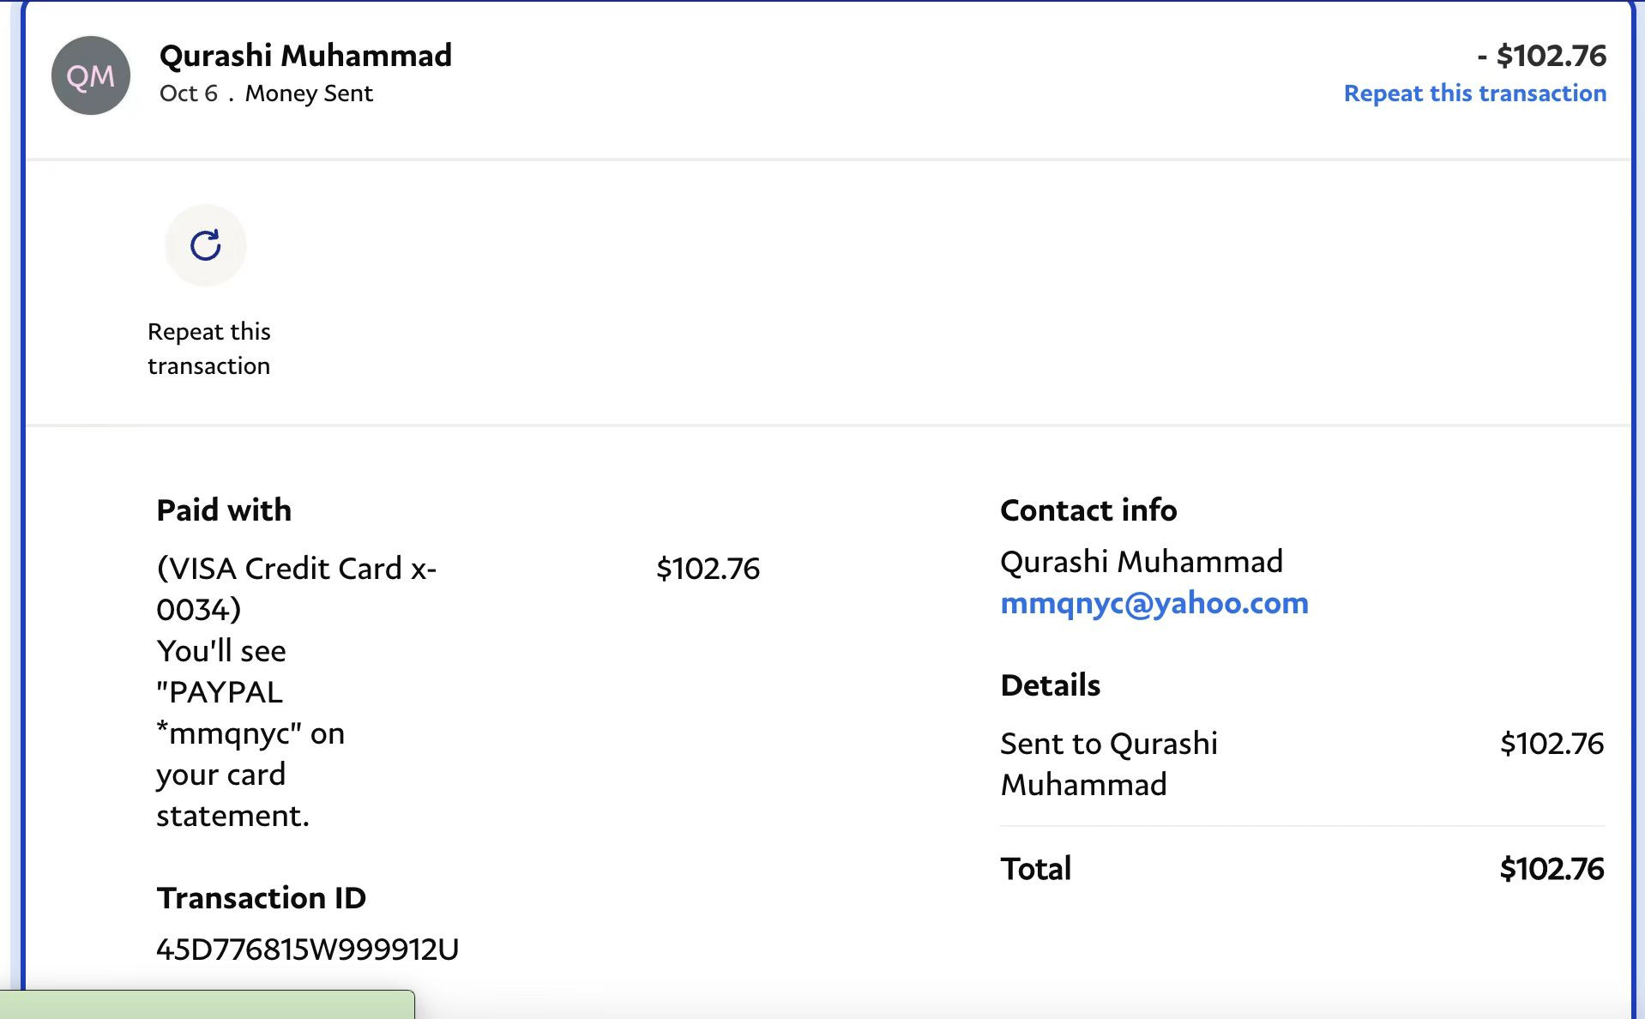Select the Qurashi Muhammad header name
1645x1019 pixels.
click(x=305, y=56)
